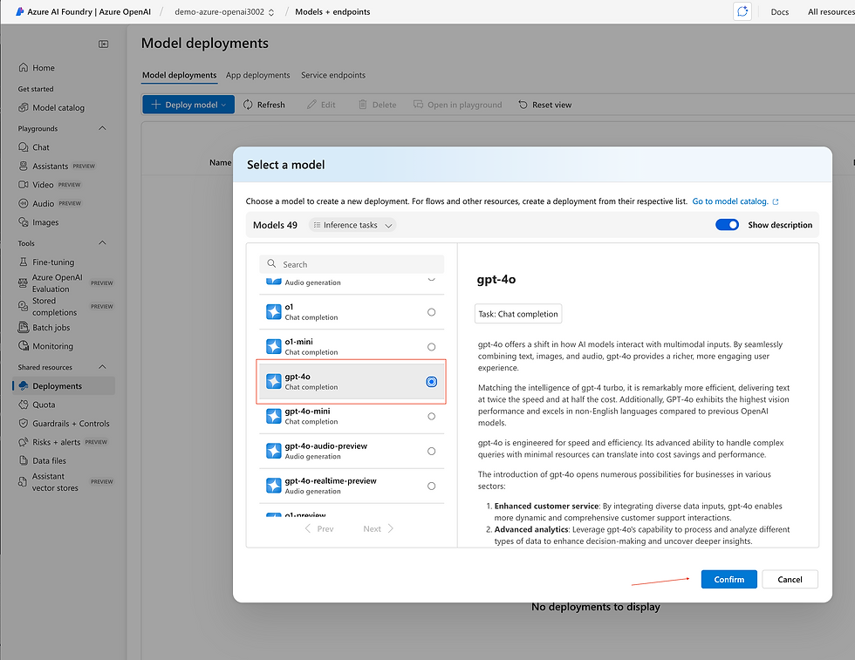The width and height of the screenshot is (855, 660).
Task: Select the o1-mini radio button
Action: tap(431, 347)
